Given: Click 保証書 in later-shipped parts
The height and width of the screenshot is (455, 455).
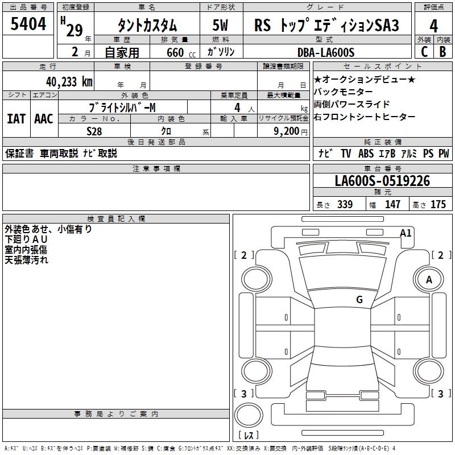Looking at the screenshot, I should click(19, 153).
